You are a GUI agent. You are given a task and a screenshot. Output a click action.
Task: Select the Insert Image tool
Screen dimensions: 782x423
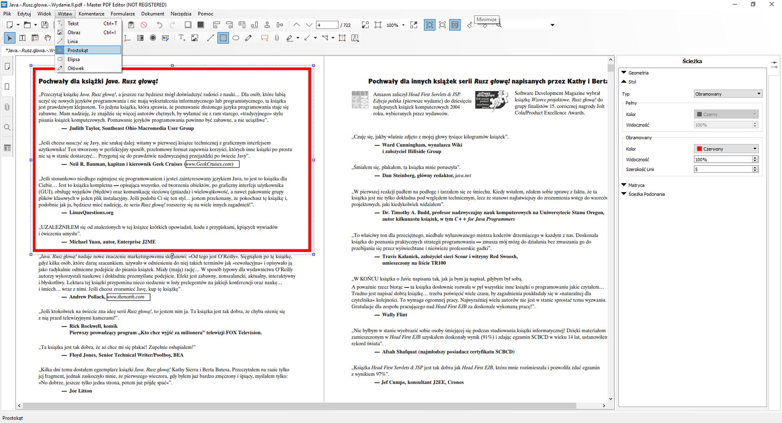(x=195, y=38)
